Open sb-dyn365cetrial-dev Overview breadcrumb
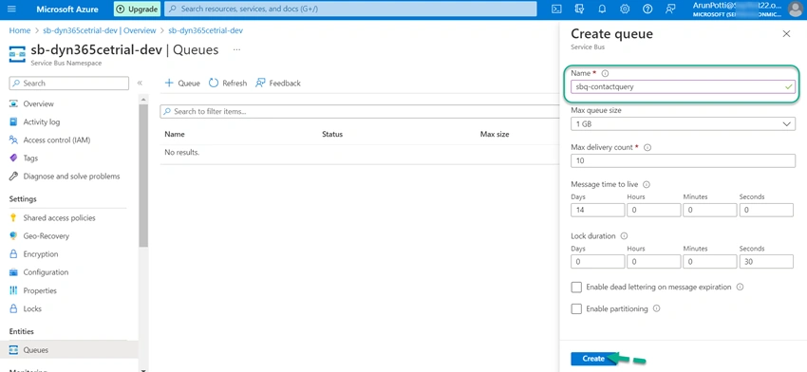The image size is (807, 372). [100, 30]
